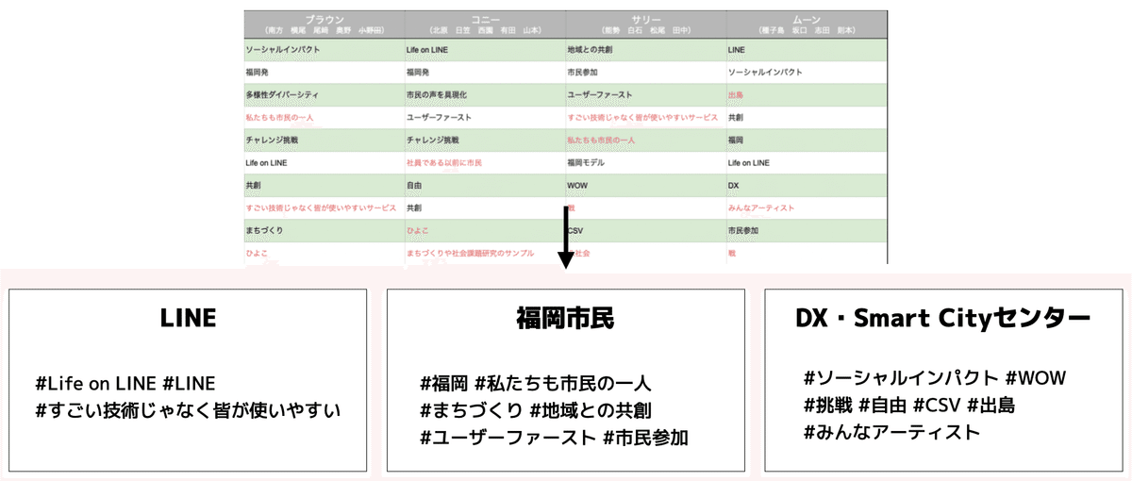Image resolution: width=1132 pixels, height=481 pixels.
Task: Select ソーシャルインパクト cell in ブラウン column
Action: point(324,48)
